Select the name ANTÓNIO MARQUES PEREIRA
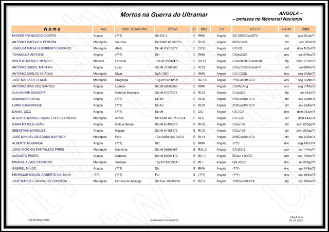 (x=34, y=42)
